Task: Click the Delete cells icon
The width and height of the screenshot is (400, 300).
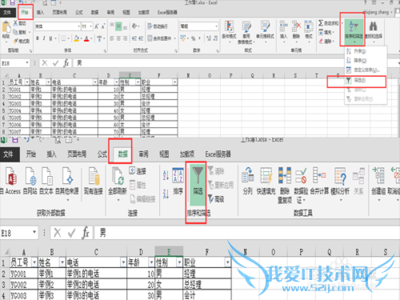Action: tap(296, 26)
